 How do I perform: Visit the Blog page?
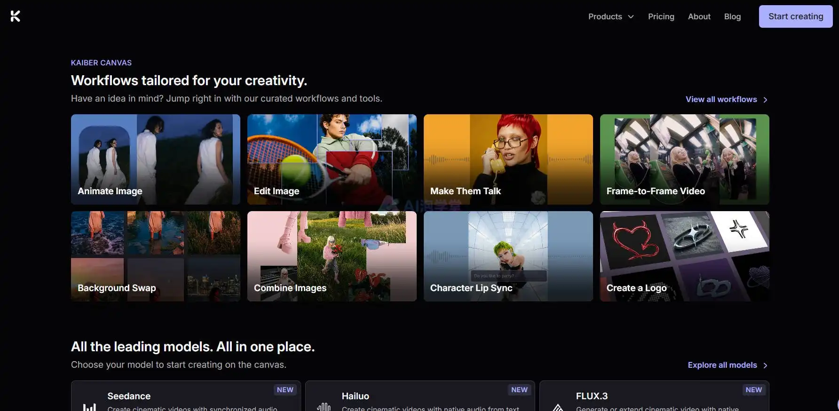coord(732,16)
